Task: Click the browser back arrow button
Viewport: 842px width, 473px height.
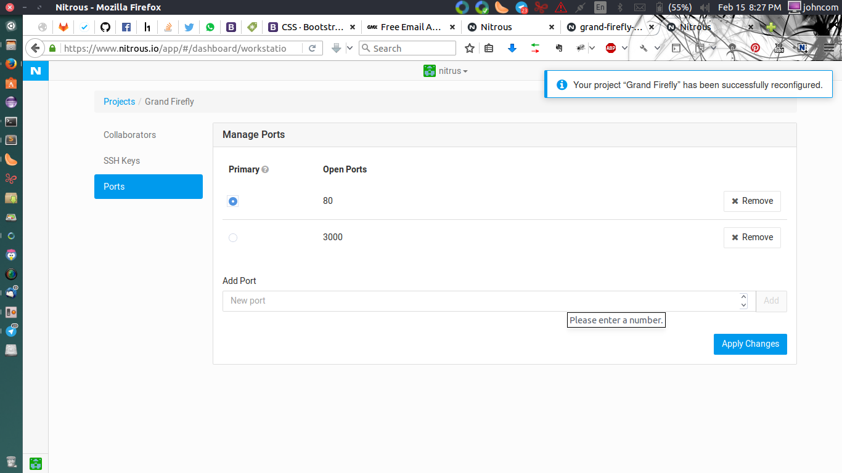Action: [35, 48]
